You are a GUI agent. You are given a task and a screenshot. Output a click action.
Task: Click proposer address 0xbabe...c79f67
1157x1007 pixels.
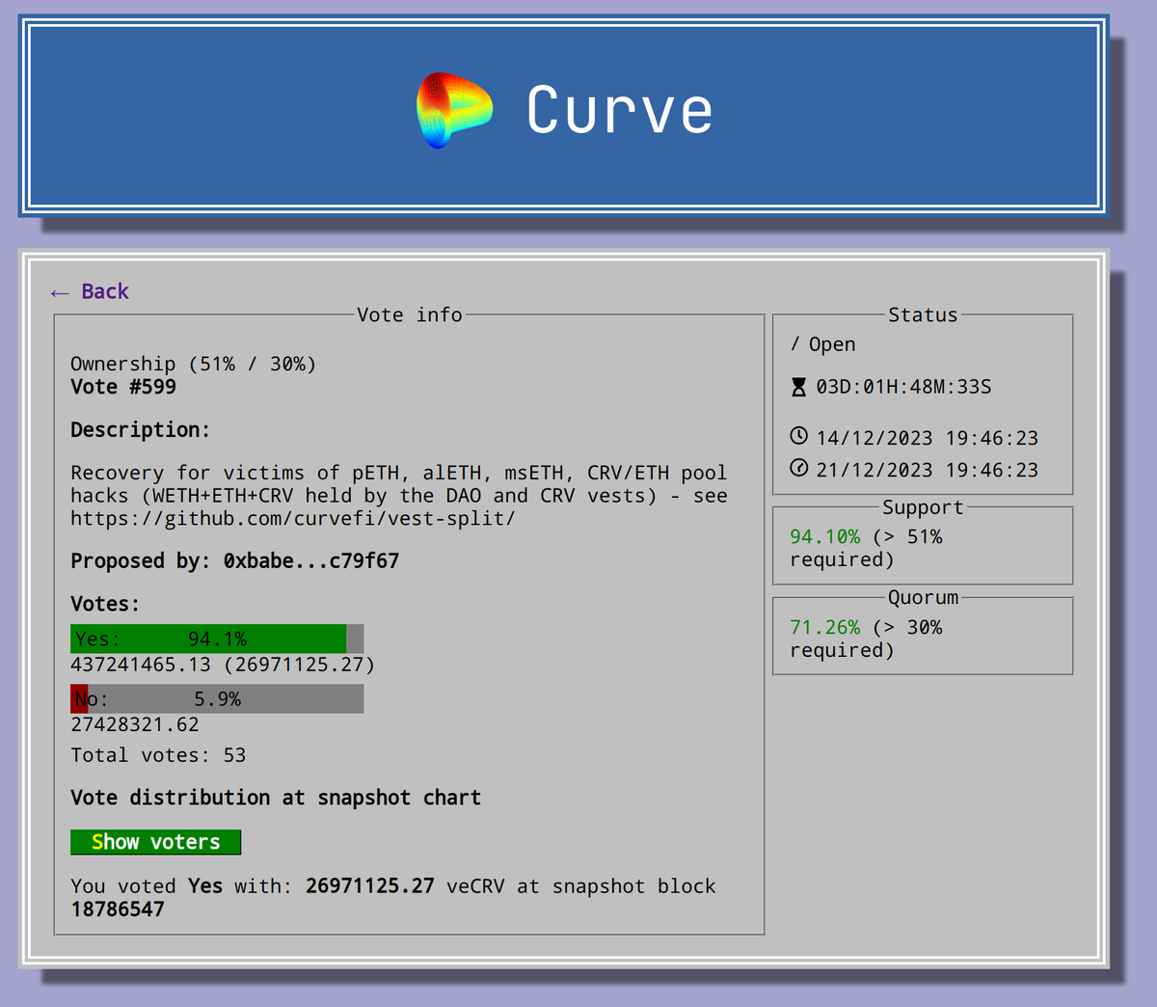pos(310,561)
